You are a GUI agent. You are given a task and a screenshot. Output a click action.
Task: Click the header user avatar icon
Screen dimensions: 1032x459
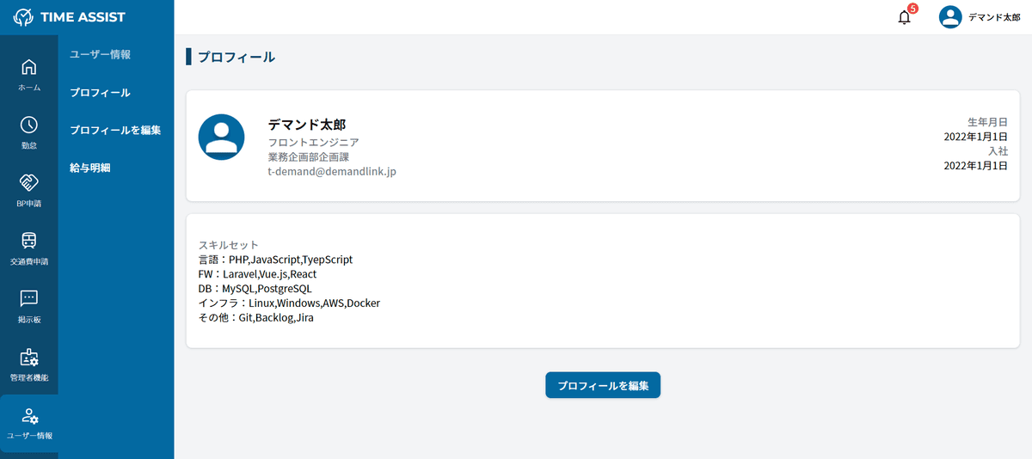tap(949, 17)
